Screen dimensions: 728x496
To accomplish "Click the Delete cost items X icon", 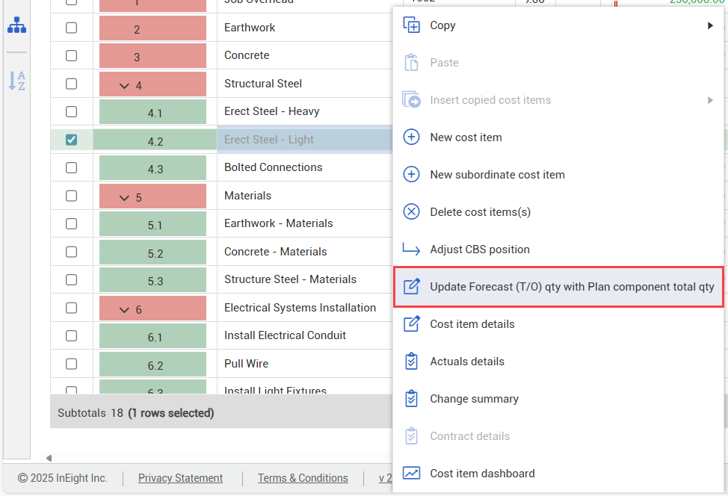I will coord(411,212).
